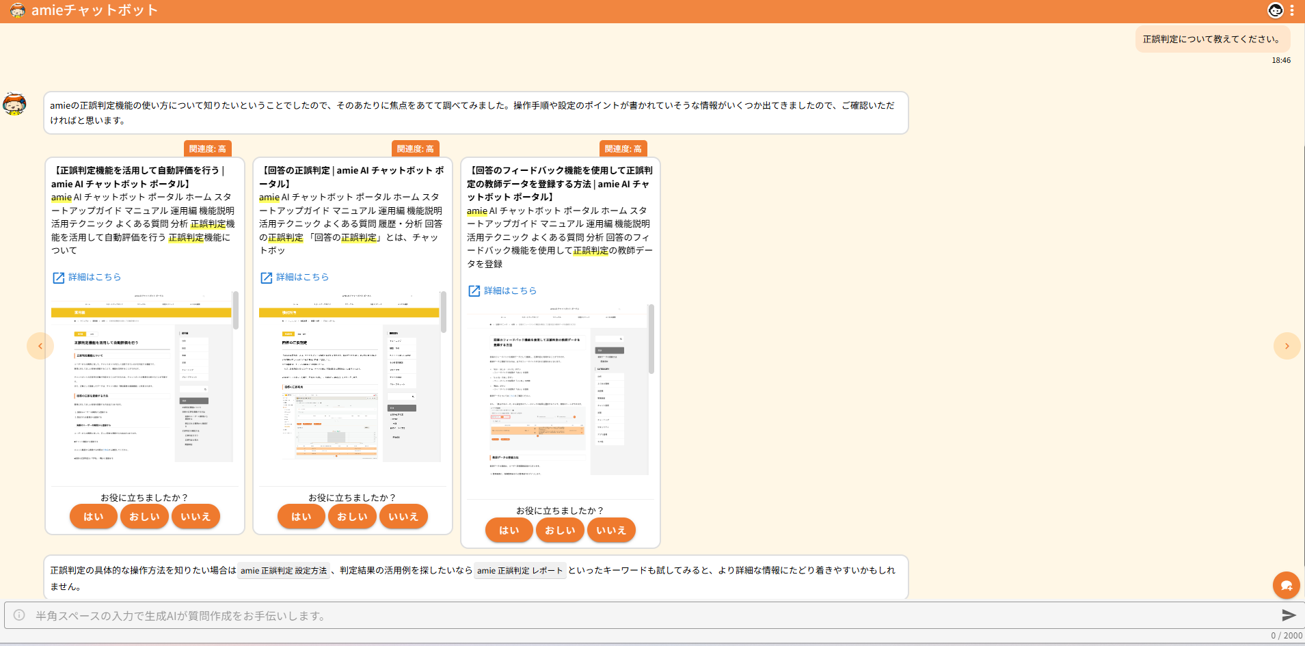Click the info icon in input field
The width and height of the screenshot is (1305, 646).
pyautogui.click(x=20, y=615)
